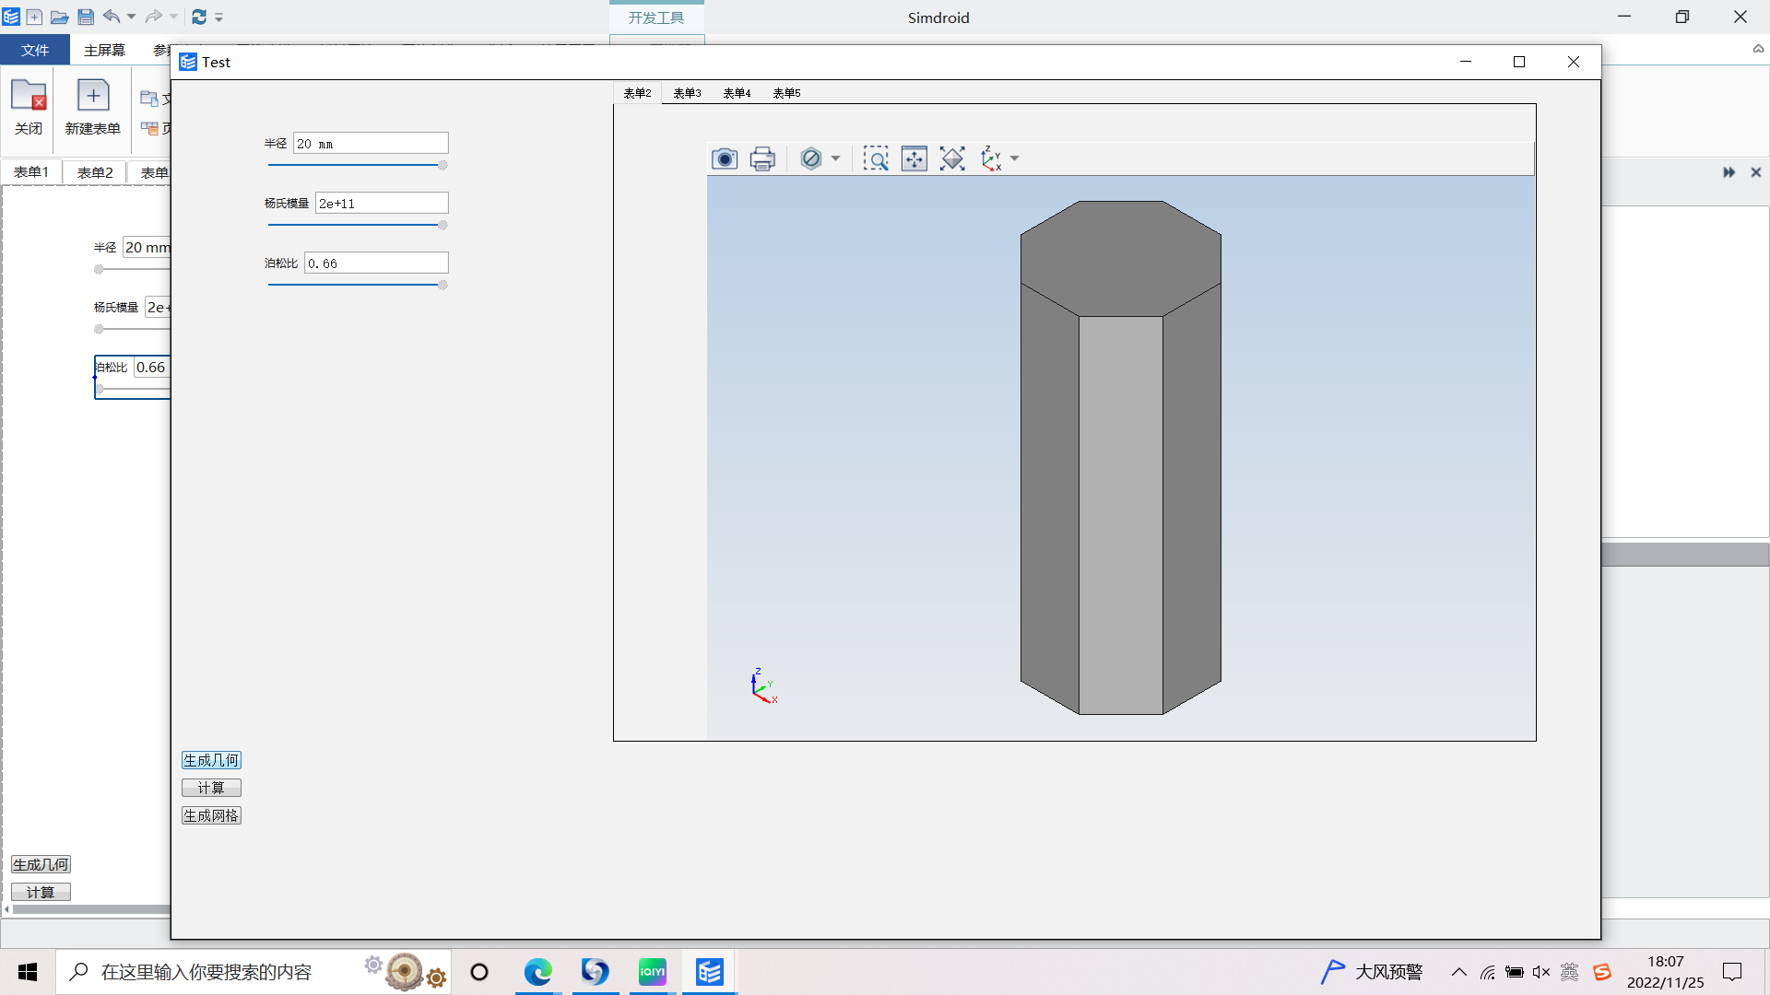The width and height of the screenshot is (1770, 995).
Task: Click the folder-copy icon in ribbon
Action: point(149,98)
